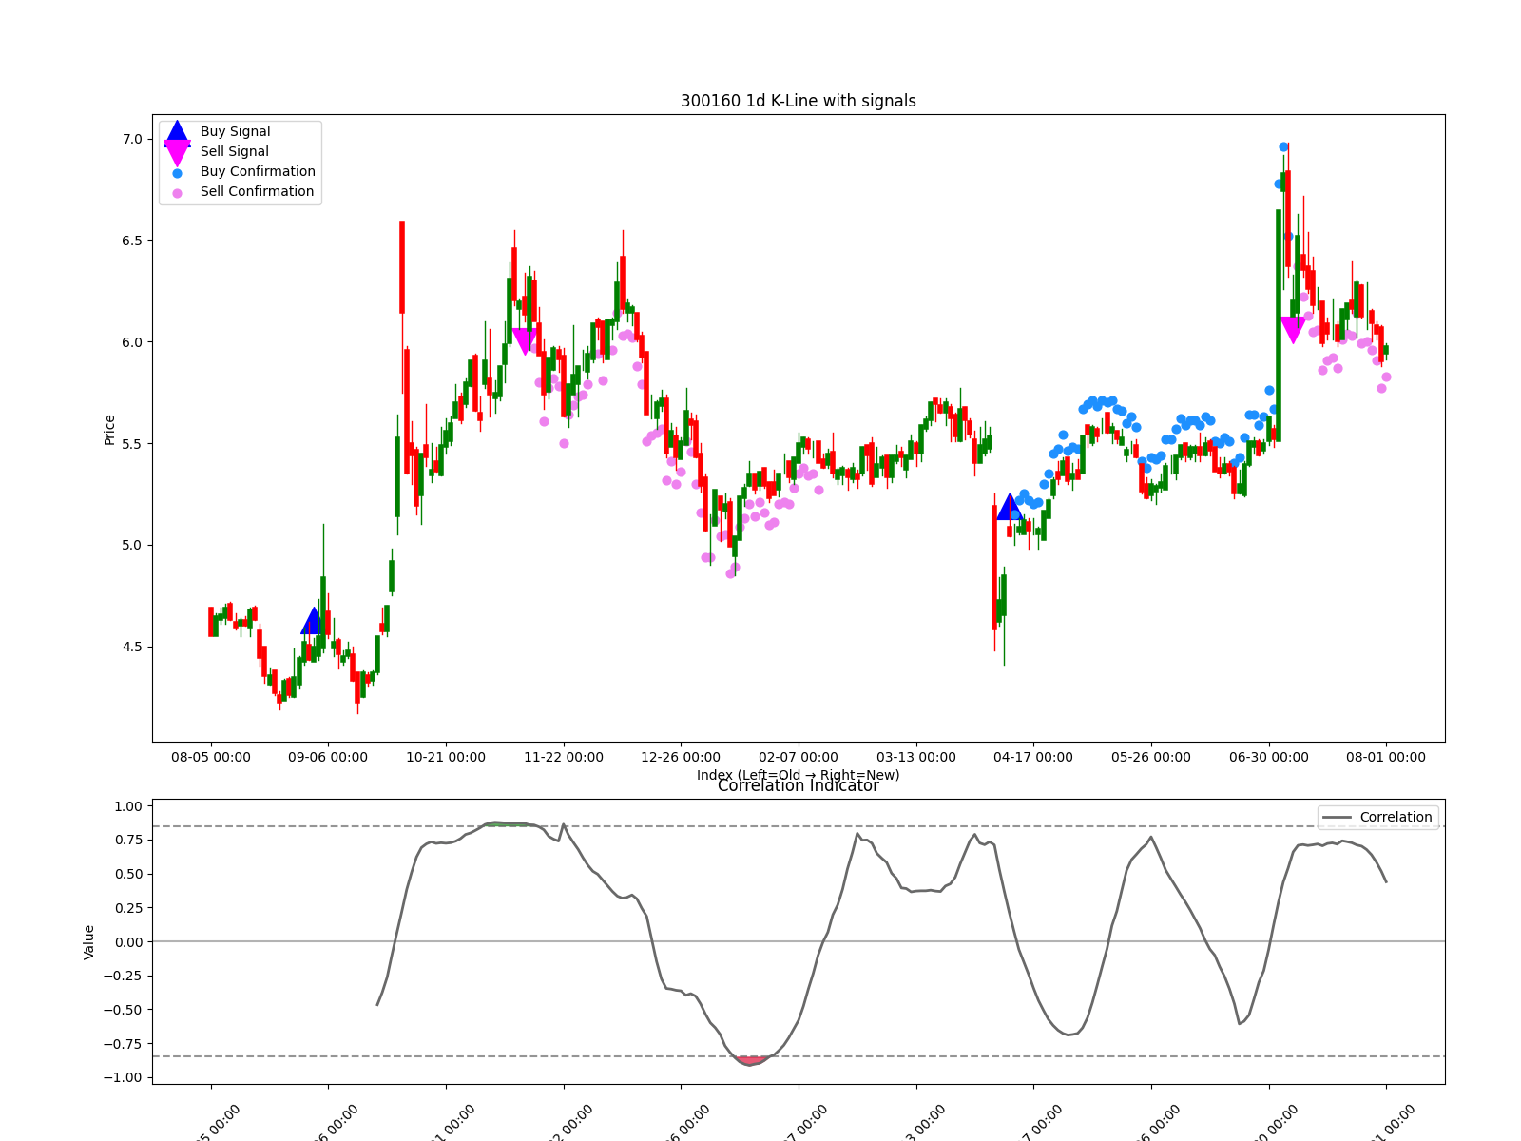Screen dimensions: 1521x1141
Task: Click the 'Sell Signal' legend label
Action: pyautogui.click(x=235, y=151)
